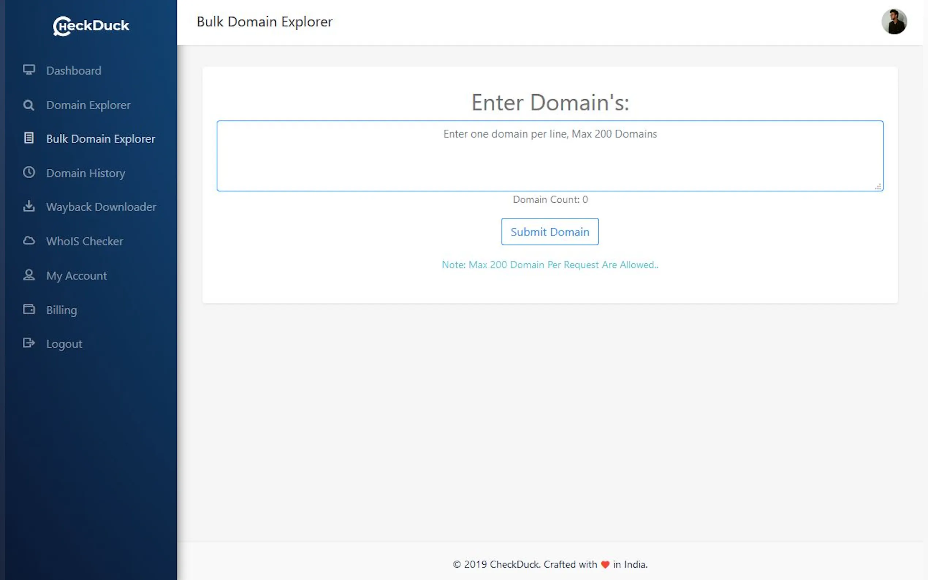Viewport: 928px width, 580px height.
Task: Click the Bulk Domain Explorer list icon
Action: (29, 138)
